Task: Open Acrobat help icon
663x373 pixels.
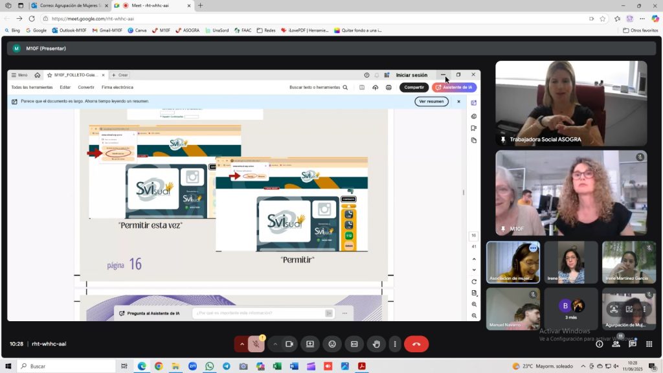Action: 366,75
